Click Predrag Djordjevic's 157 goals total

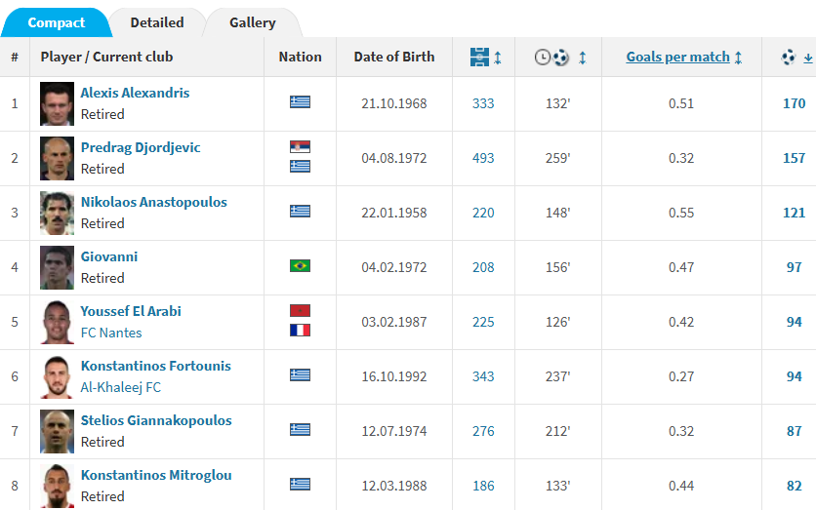point(794,158)
